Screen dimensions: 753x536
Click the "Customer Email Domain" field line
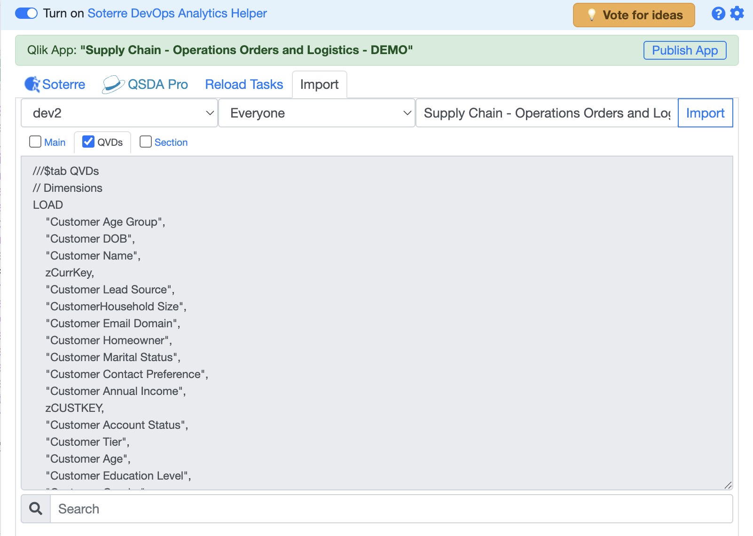pos(113,323)
